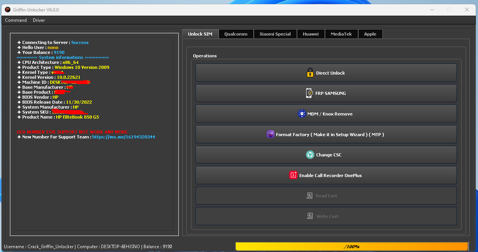The width and height of the screenshot is (478, 252).
Task: Click the yellow 100% progress bar
Action: click(352, 246)
